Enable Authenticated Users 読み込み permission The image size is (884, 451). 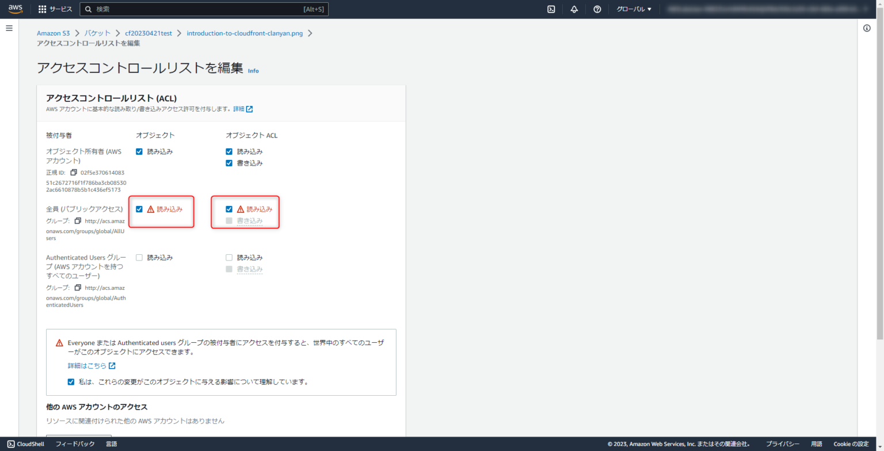tap(139, 257)
